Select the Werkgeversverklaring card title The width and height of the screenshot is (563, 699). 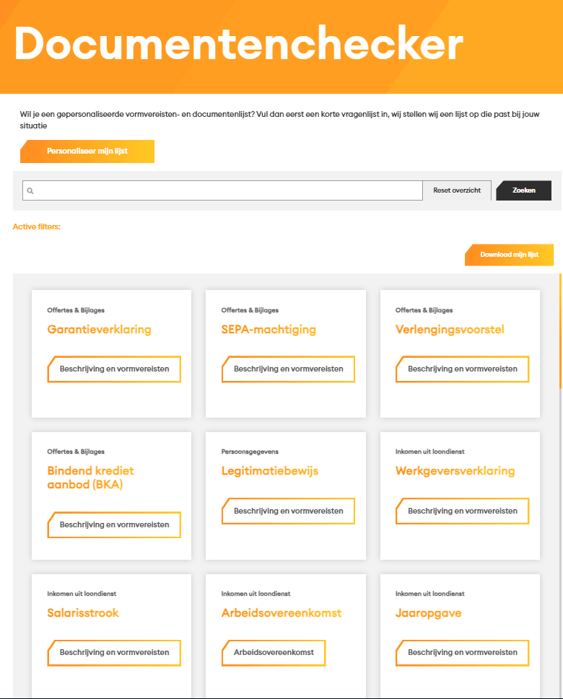point(455,471)
